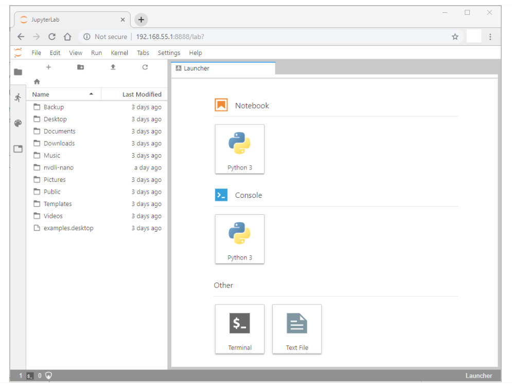Viewport: 512px width, 391px height.
Task: Select the Documents folder
Action: coord(97,131)
